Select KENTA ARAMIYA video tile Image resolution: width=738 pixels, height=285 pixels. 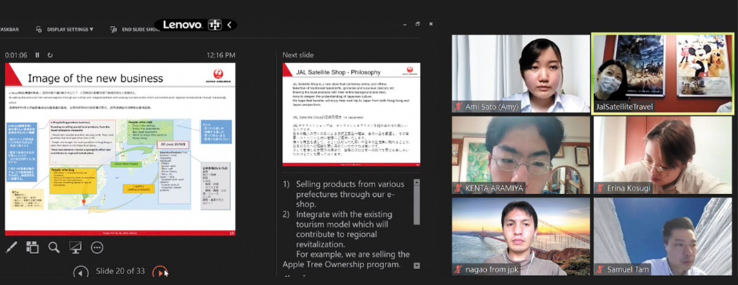pos(521,156)
